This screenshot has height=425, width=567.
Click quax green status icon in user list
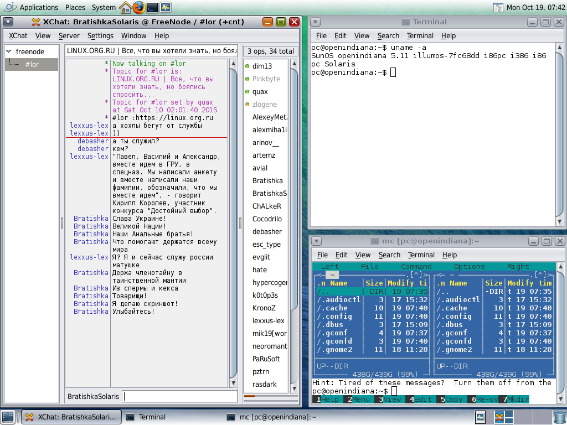coord(248,91)
